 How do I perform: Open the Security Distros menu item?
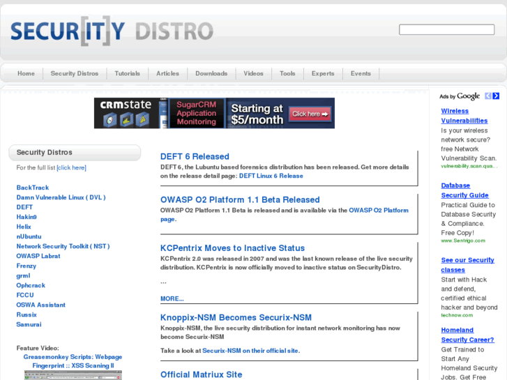coord(75,73)
